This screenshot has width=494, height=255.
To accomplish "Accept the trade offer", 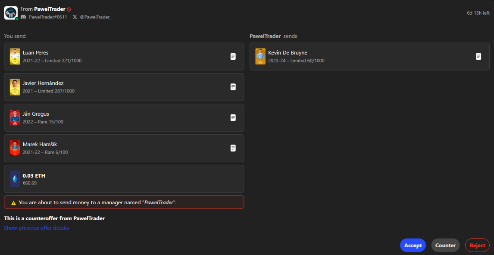I will (413, 245).
